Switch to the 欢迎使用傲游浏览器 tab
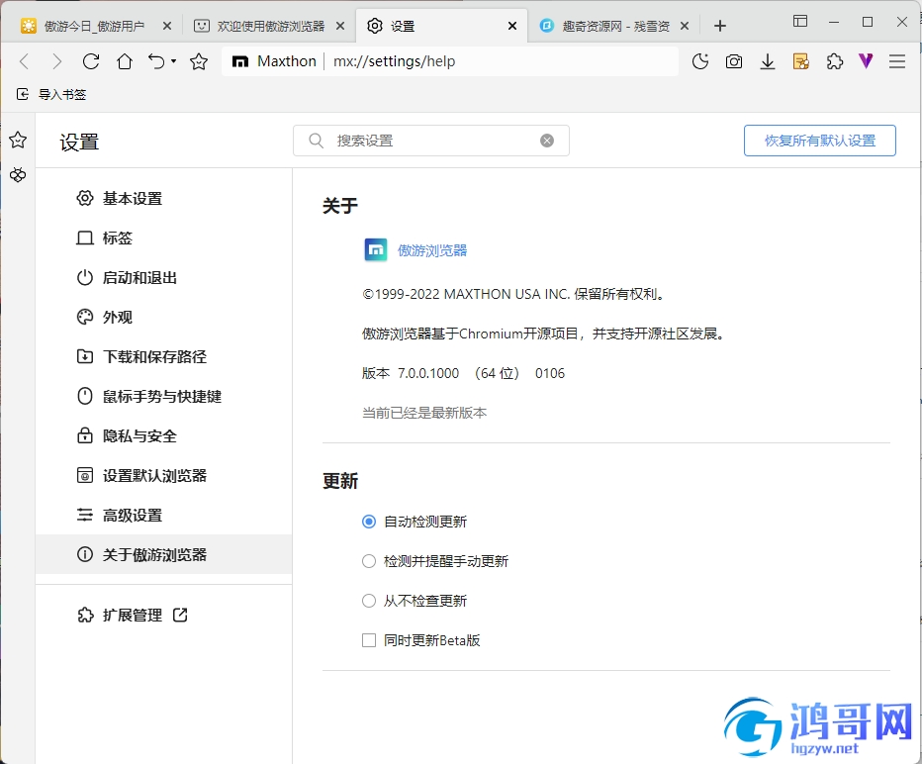The width and height of the screenshot is (922, 764). [268, 26]
